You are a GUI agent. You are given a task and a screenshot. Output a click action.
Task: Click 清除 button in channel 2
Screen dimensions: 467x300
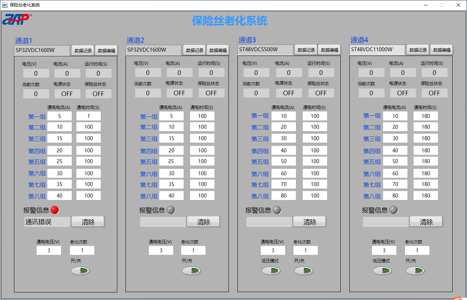point(203,222)
